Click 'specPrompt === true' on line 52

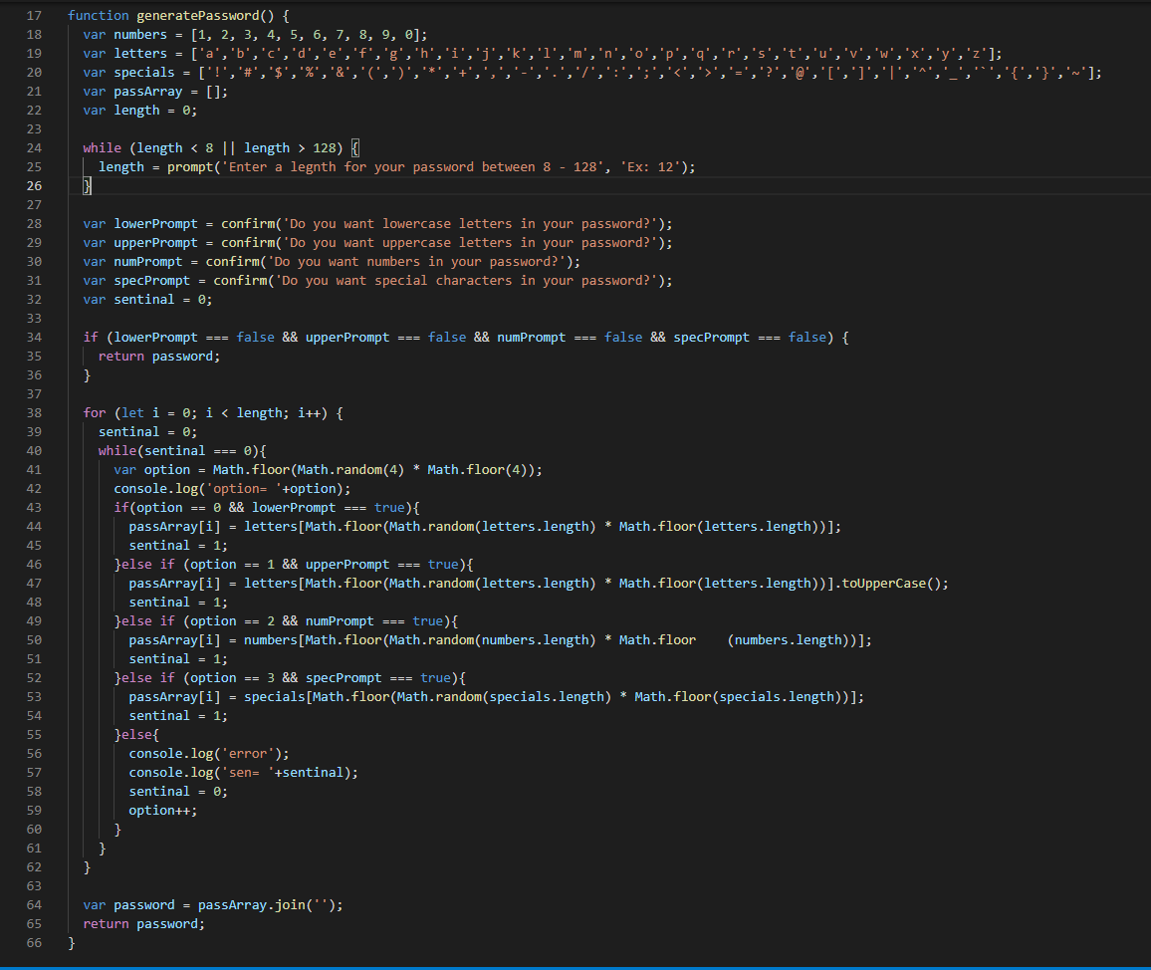(x=378, y=678)
